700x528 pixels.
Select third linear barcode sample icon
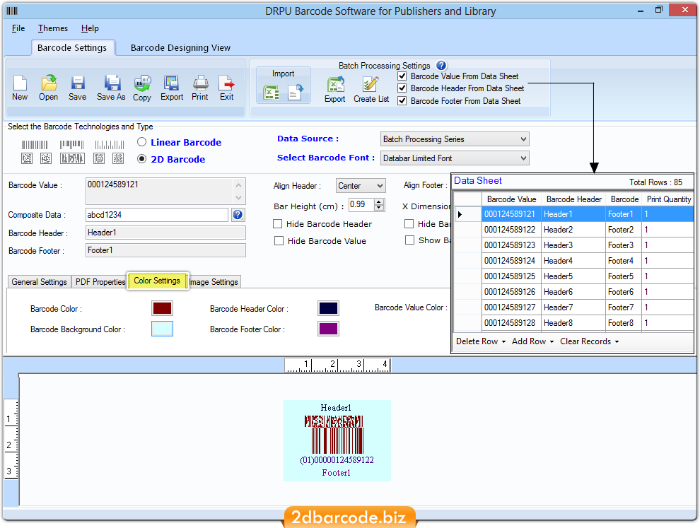click(x=110, y=145)
